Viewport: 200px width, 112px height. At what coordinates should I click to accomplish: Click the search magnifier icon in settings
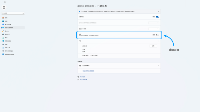click(x=23, y=13)
